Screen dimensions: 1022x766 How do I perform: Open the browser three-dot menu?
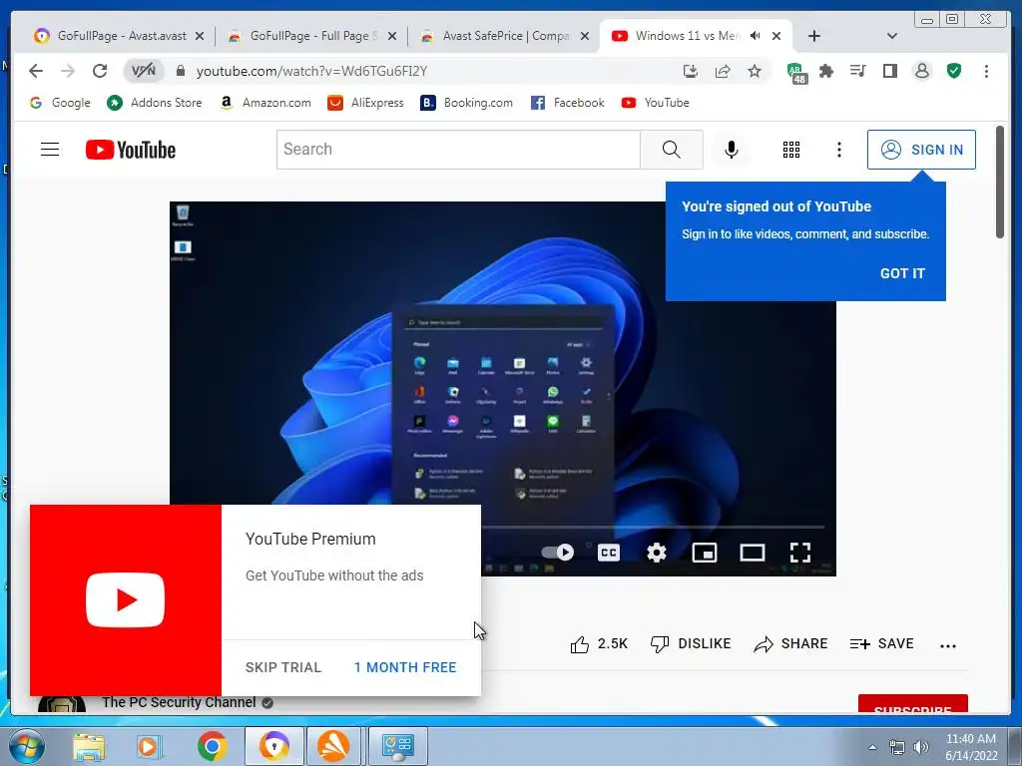coord(986,71)
